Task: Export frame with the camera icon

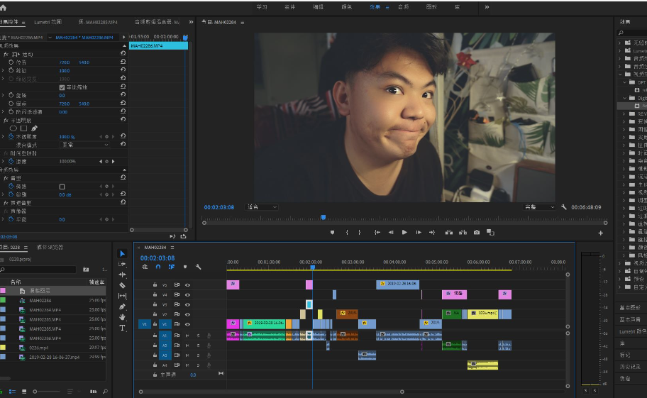Action: point(477,233)
